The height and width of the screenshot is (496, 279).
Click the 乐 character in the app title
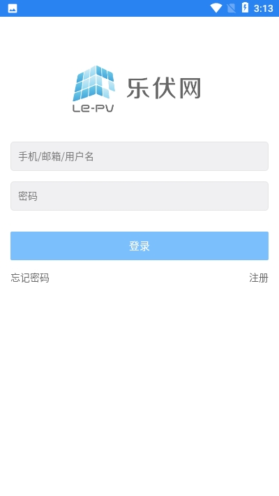(x=138, y=89)
